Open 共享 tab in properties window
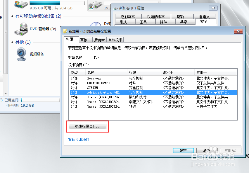This screenshot has width=249, height=173. [185, 22]
